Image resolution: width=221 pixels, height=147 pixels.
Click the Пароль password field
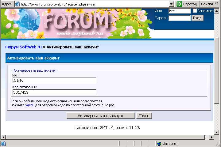[x=180, y=18]
